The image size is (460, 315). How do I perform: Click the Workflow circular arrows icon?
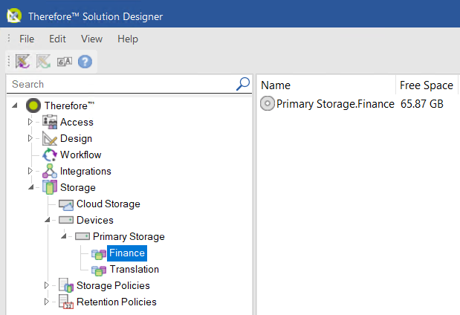click(x=50, y=155)
